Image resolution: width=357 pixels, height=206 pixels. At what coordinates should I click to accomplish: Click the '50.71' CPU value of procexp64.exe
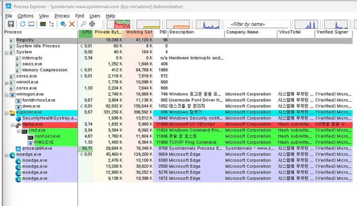(87, 148)
